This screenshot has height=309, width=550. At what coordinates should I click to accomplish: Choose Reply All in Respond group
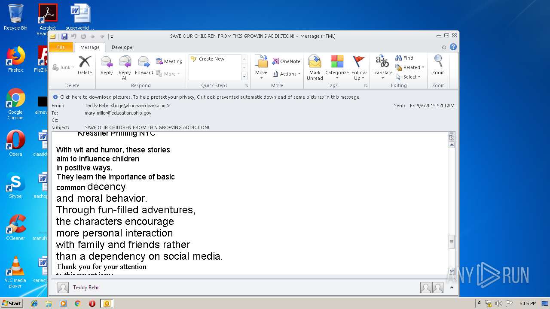125,68
